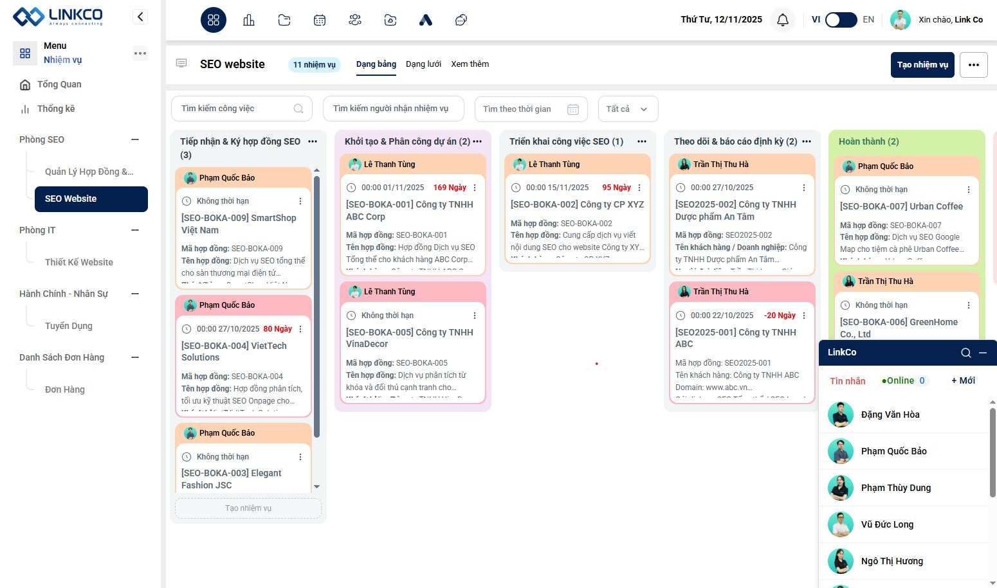Toggle language switch between VI and EN
The image size is (997, 588).
pos(841,20)
